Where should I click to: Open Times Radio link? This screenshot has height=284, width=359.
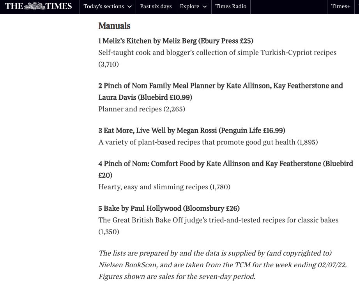231,6
